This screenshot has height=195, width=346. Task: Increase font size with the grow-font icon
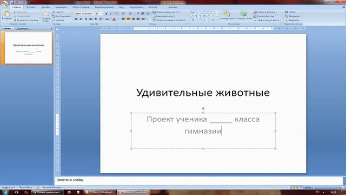click(x=106, y=14)
